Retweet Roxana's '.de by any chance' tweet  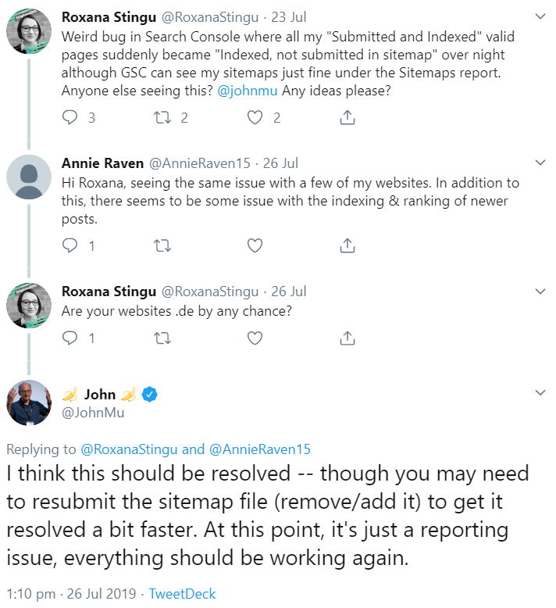tap(162, 338)
